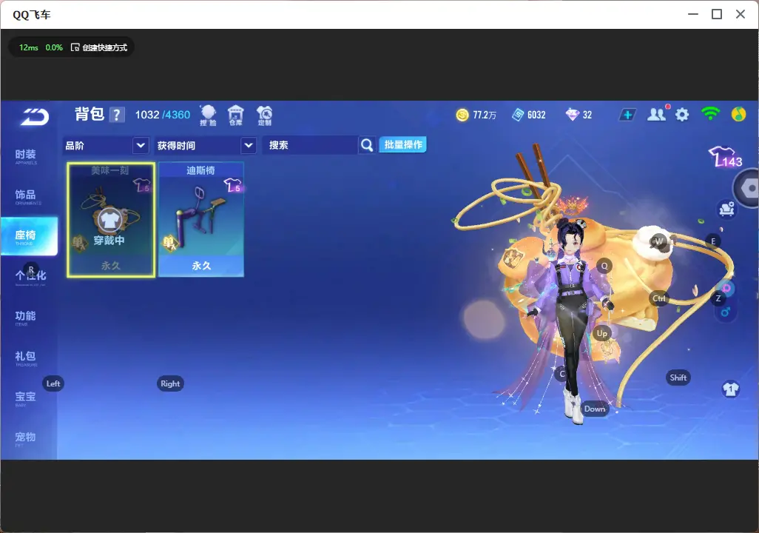Click the Down key mapping bubble
759x533 pixels.
point(595,409)
